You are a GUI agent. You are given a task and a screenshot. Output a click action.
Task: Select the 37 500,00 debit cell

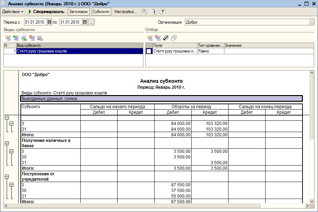click(x=173, y=190)
